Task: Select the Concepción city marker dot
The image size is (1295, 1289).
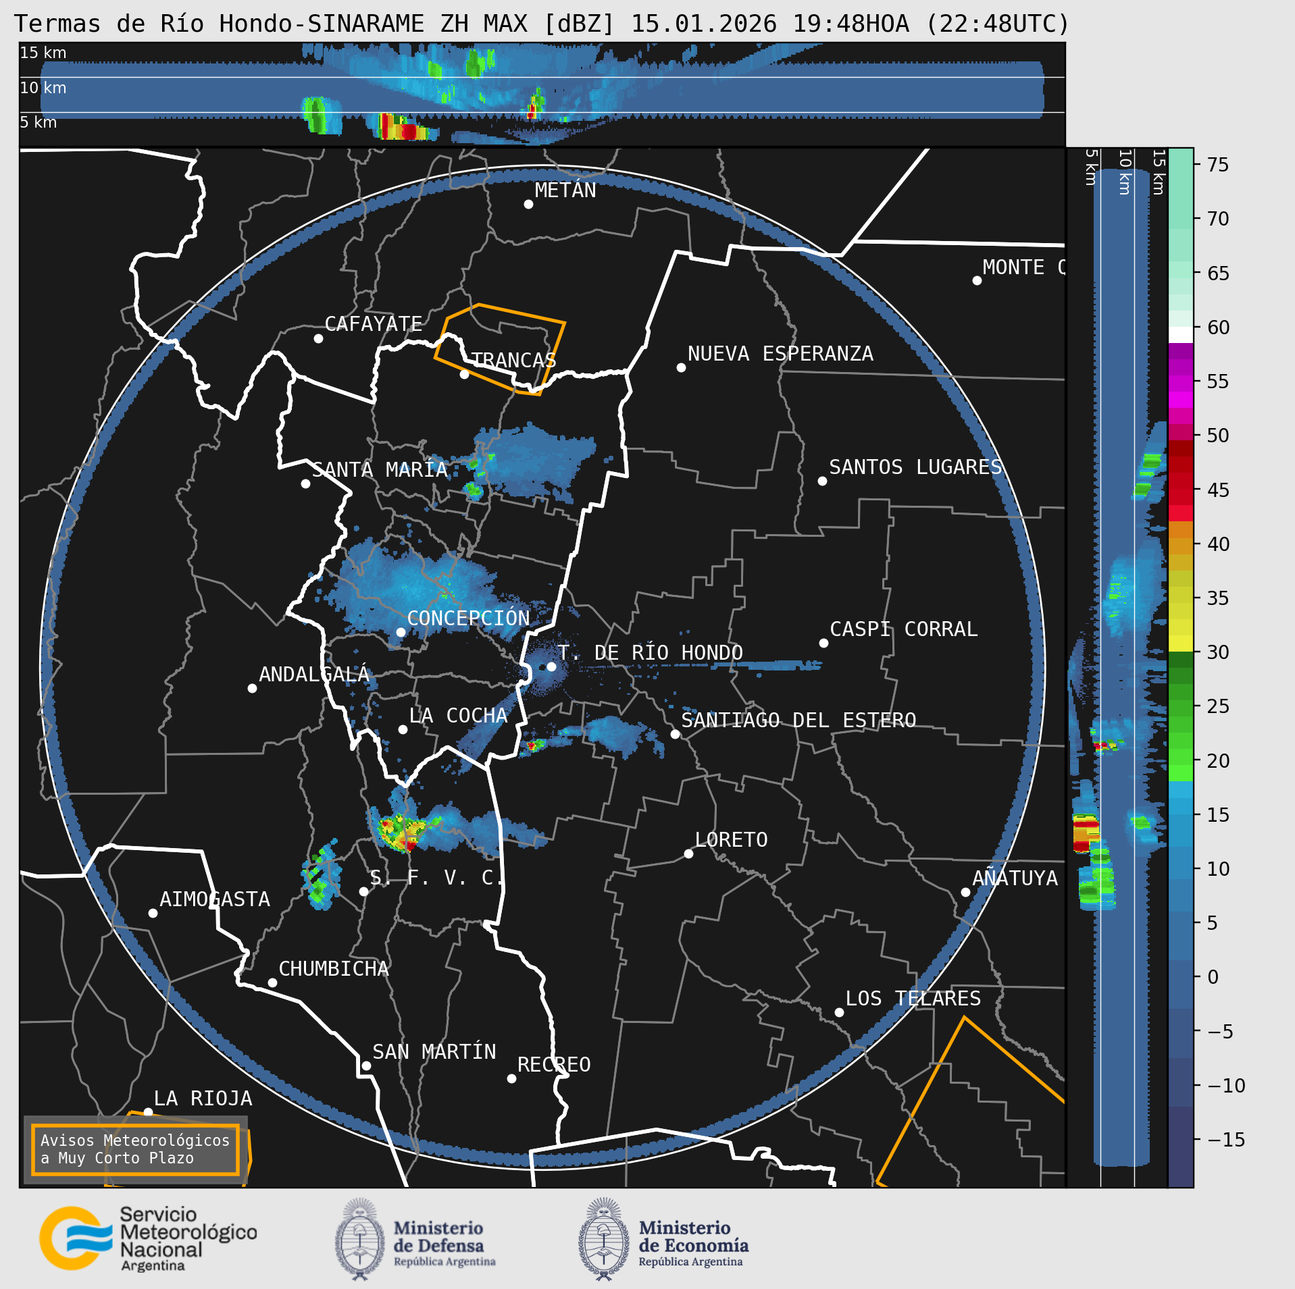Action: pyautogui.click(x=401, y=632)
